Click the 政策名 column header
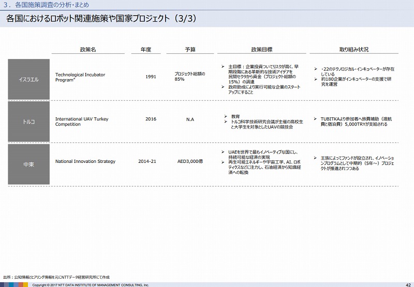This screenshot has width=414, height=287. coord(88,50)
